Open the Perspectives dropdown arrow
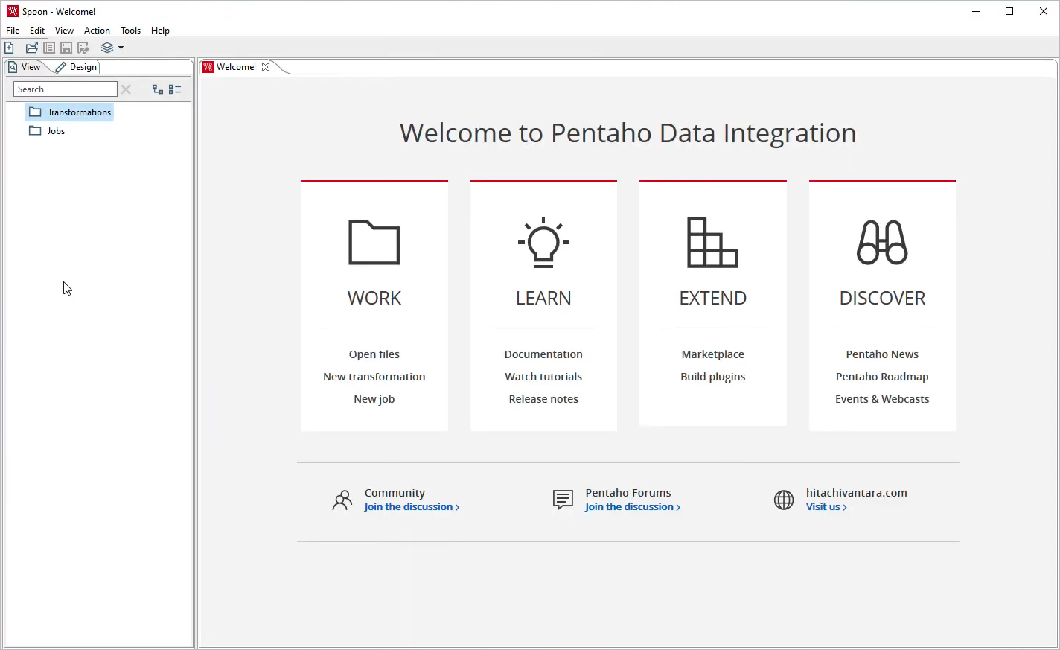The height and width of the screenshot is (650, 1060). [x=121, y=48]
